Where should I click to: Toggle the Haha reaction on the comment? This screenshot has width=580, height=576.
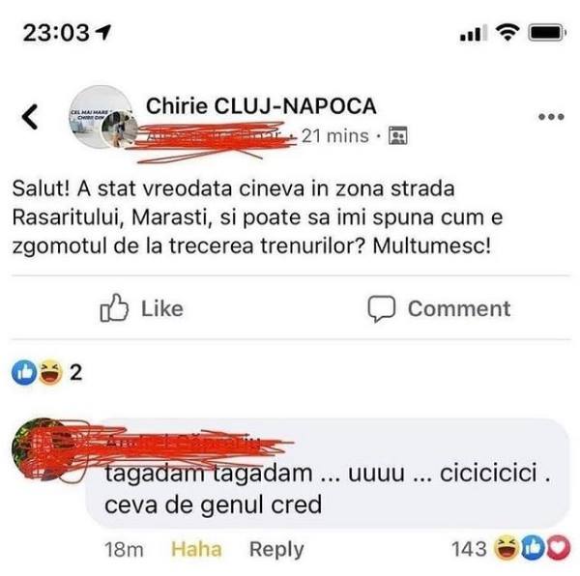[x=196, y=549]
